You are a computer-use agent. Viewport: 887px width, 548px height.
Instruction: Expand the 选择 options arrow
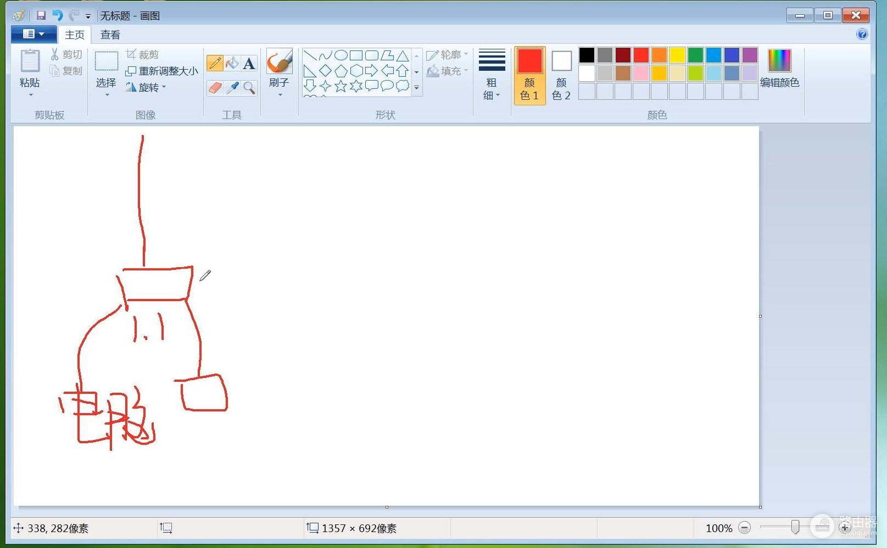point(107,95)
